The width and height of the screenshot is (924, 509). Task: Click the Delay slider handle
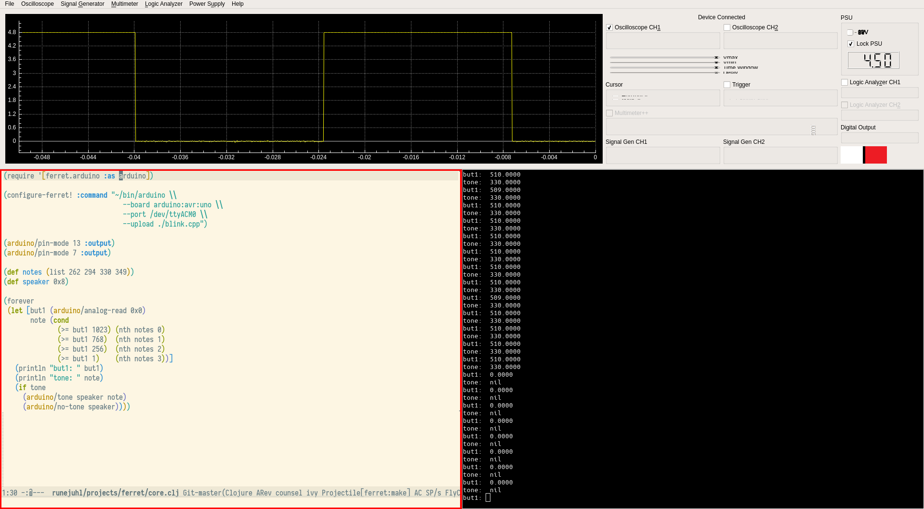716,73
